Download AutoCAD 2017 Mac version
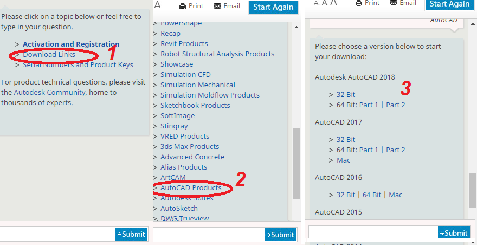 (x=344, y=160)
